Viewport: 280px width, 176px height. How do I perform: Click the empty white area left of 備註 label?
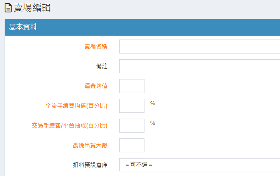[x=47, y=66]
